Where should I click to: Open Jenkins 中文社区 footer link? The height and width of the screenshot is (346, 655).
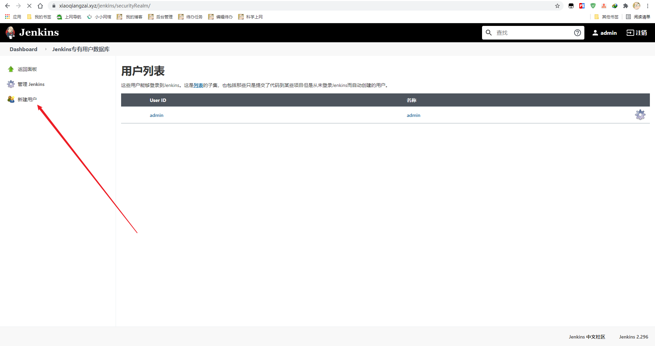587,337
